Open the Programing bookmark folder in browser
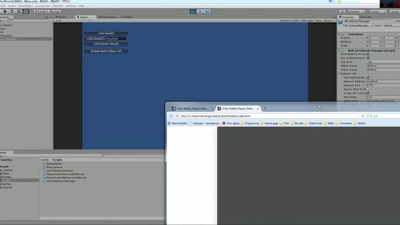The width and height of the screenshot is (400, 225). (250, 124)
